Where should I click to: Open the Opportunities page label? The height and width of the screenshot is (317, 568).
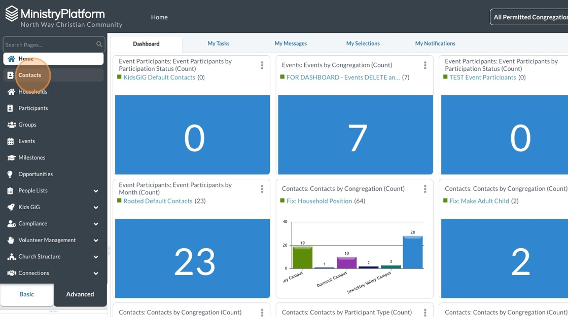point(35,174)
